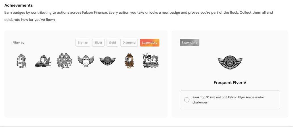293x127 pixels.
Task: Toggle the Gold filter
Action: pyautogui.click(x=112, y=43)
